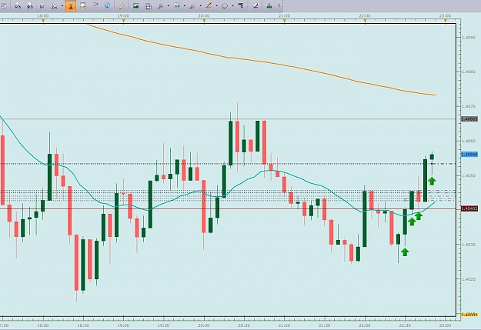481x330 pixels.
Task: Click the 1.4056 blue current price label
Action: coord(469,155)
